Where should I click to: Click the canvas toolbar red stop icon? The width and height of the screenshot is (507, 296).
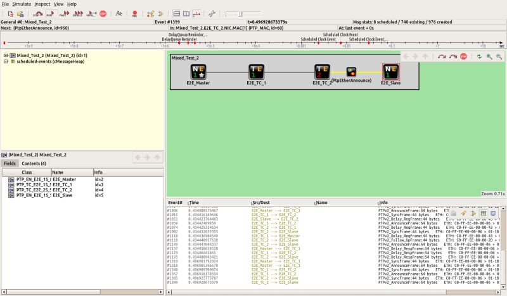pos(463,56)
